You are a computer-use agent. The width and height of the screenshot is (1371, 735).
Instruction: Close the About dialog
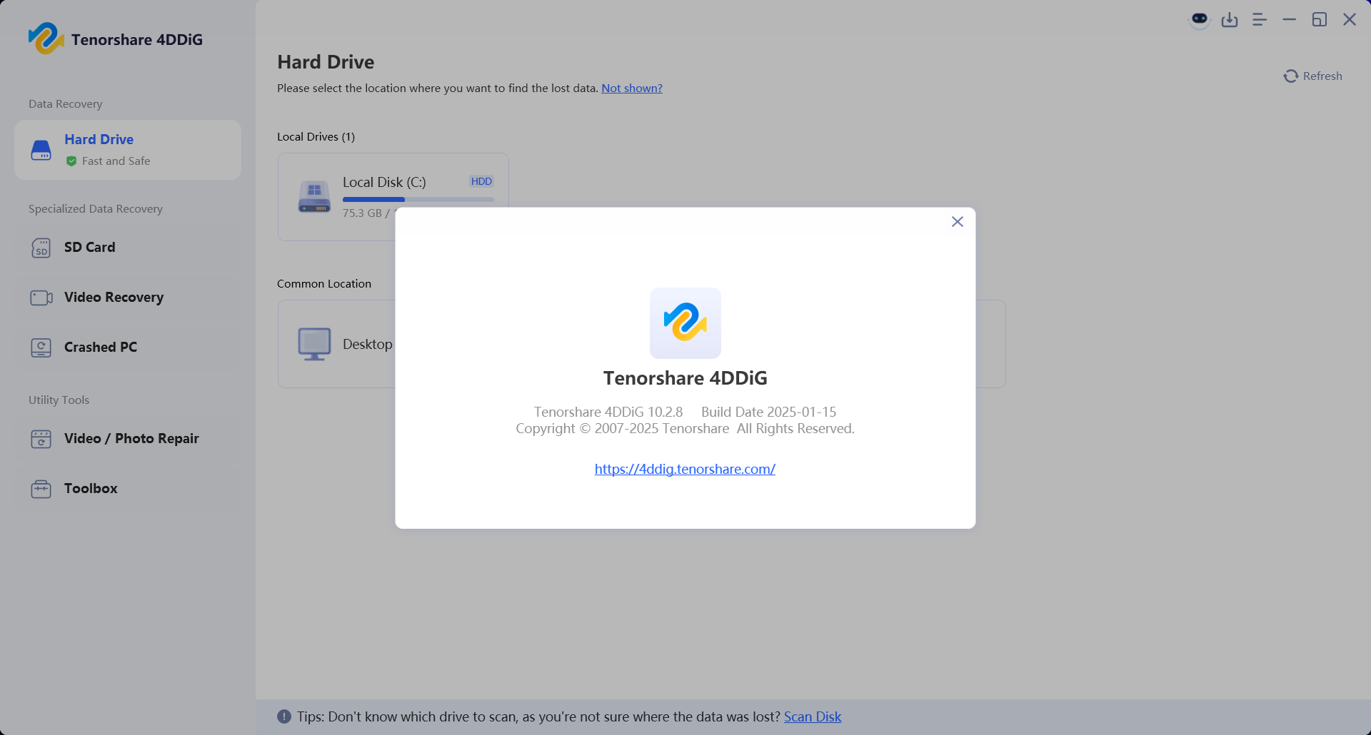click(958, 222)
